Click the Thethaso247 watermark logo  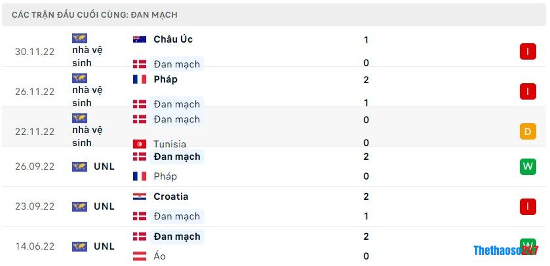[505, 250]
